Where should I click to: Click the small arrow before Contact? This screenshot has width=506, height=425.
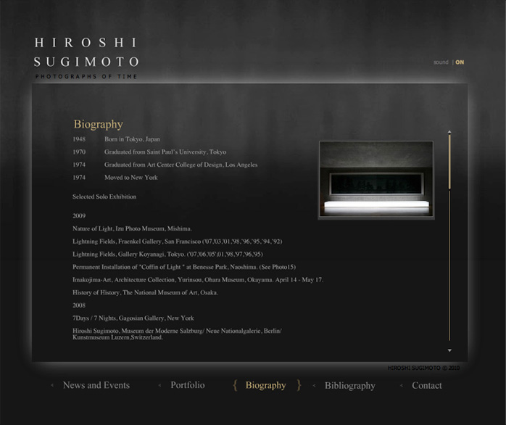[x=401, y=386]
